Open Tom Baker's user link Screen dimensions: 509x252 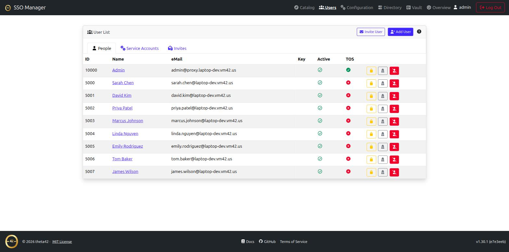[122, 159]
